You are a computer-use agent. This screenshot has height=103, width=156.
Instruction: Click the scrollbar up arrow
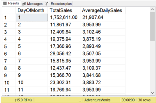152,9
